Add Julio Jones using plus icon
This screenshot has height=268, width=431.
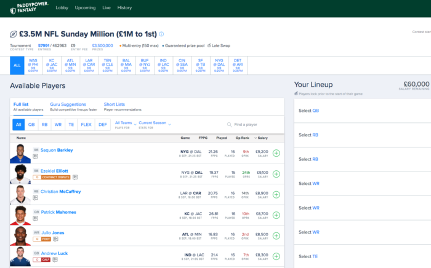(276, 235)
